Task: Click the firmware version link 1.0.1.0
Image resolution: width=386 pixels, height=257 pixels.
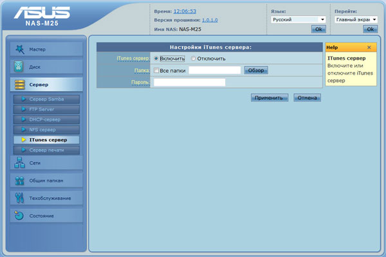Action: pos(210,20)
